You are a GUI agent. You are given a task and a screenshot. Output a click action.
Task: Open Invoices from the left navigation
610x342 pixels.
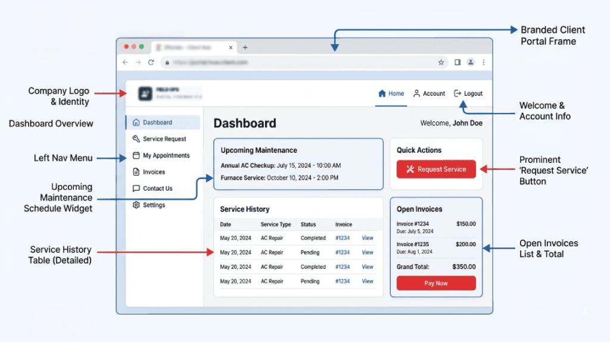(154, 172)
